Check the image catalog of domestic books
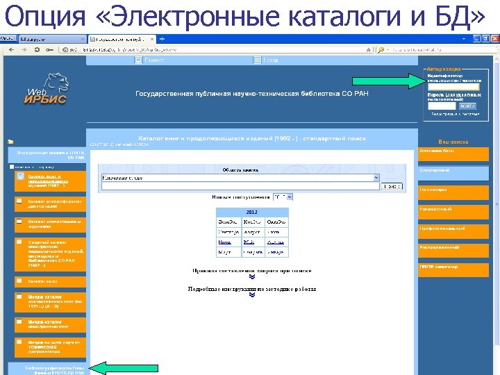Viewport: 500px width, 375px height. click(x=19, y=297)
